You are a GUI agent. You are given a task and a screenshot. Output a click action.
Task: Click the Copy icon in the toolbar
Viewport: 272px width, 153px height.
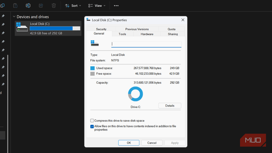3,5
